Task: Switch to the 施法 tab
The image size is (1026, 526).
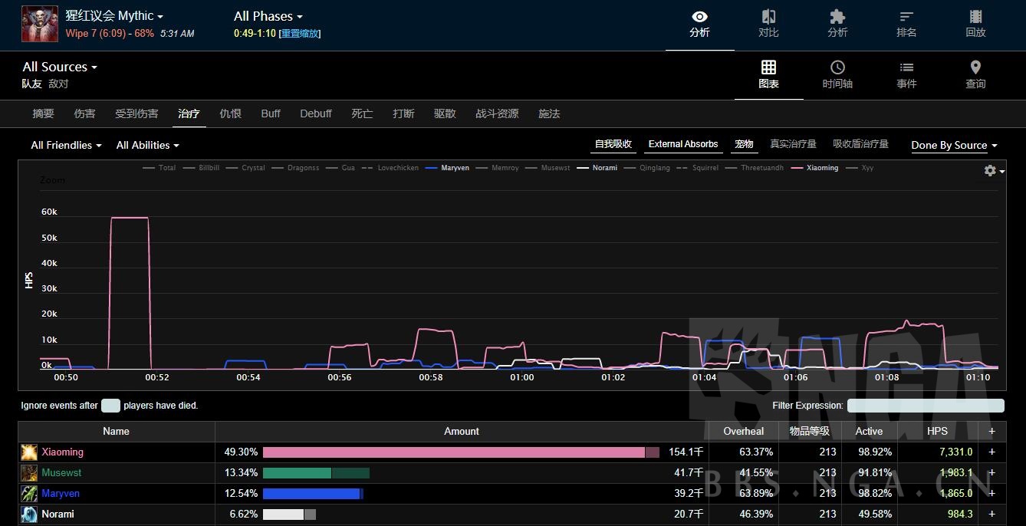Action: point(549,113)
